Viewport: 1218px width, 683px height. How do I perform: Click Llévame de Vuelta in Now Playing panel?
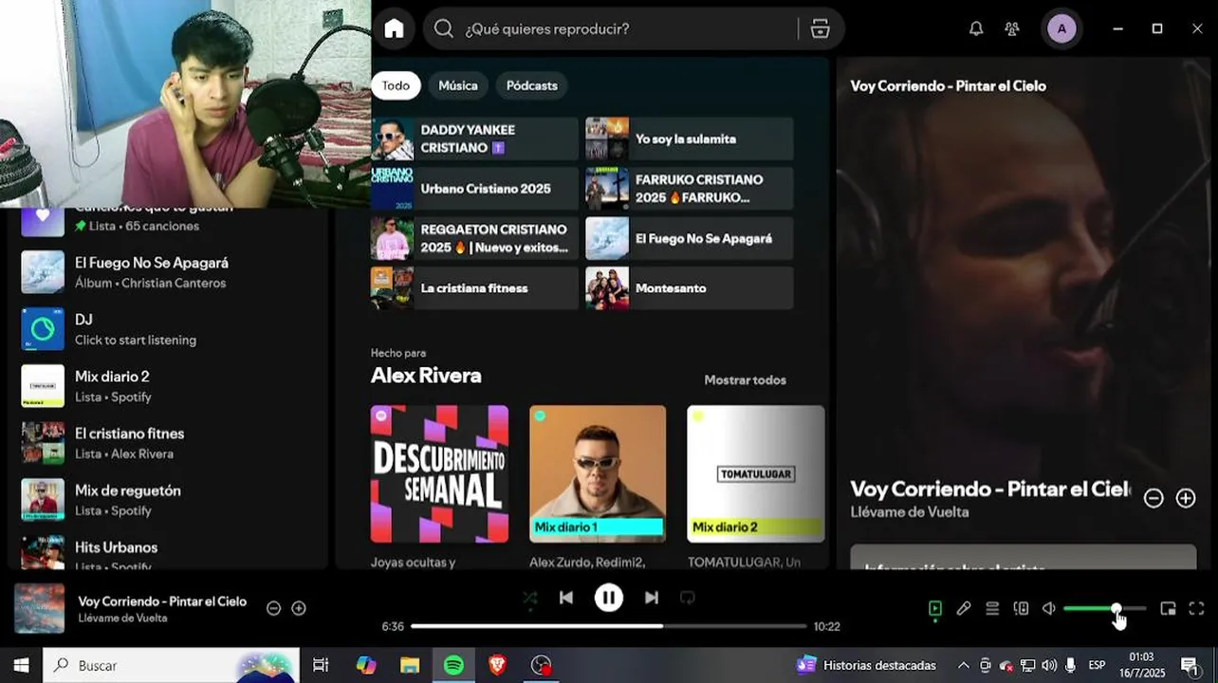pyautogui.click(x=910, y=512)
